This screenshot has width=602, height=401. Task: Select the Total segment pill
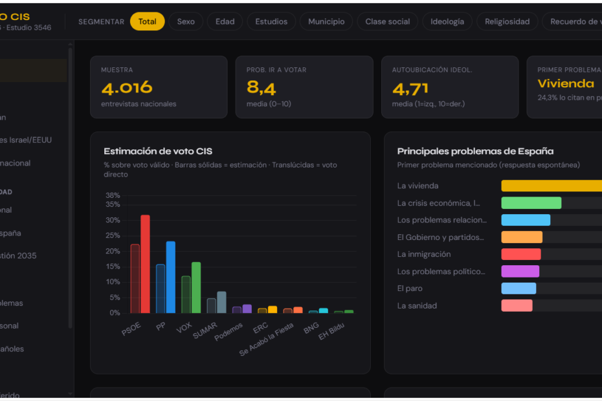(147, 21)
